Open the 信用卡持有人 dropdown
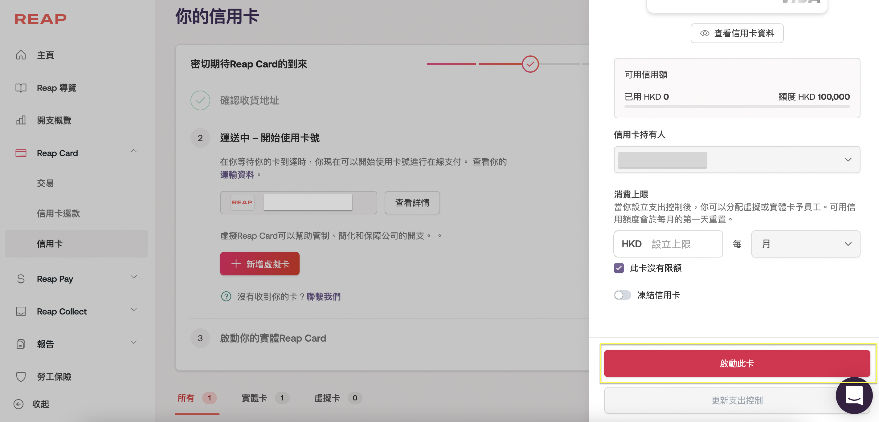Screen dimensions: 879x422 pos(737,159)
